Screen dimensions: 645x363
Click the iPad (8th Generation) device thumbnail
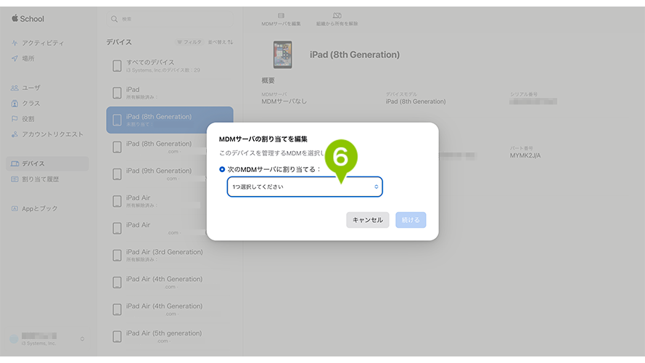(283, 54)
